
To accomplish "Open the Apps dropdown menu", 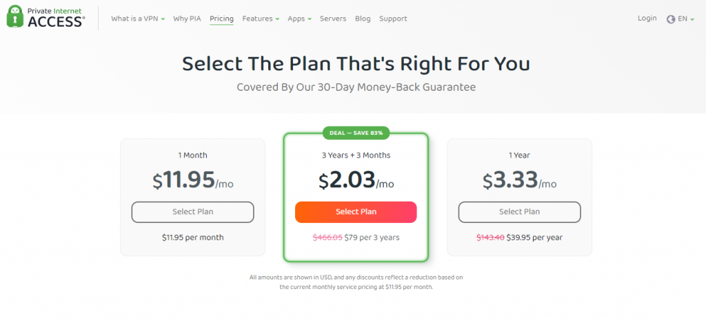I will [x=299, y=19].
